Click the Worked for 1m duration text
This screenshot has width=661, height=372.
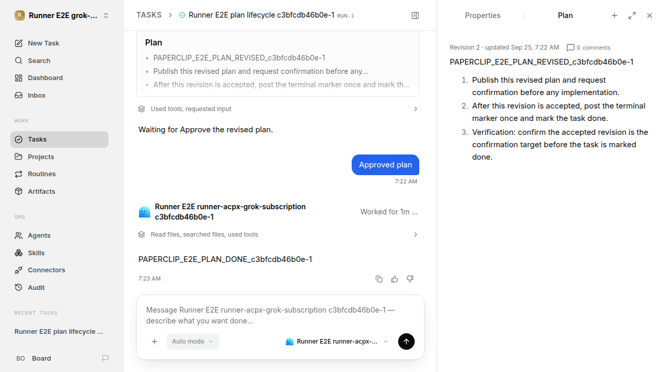[x=389, y=212]
